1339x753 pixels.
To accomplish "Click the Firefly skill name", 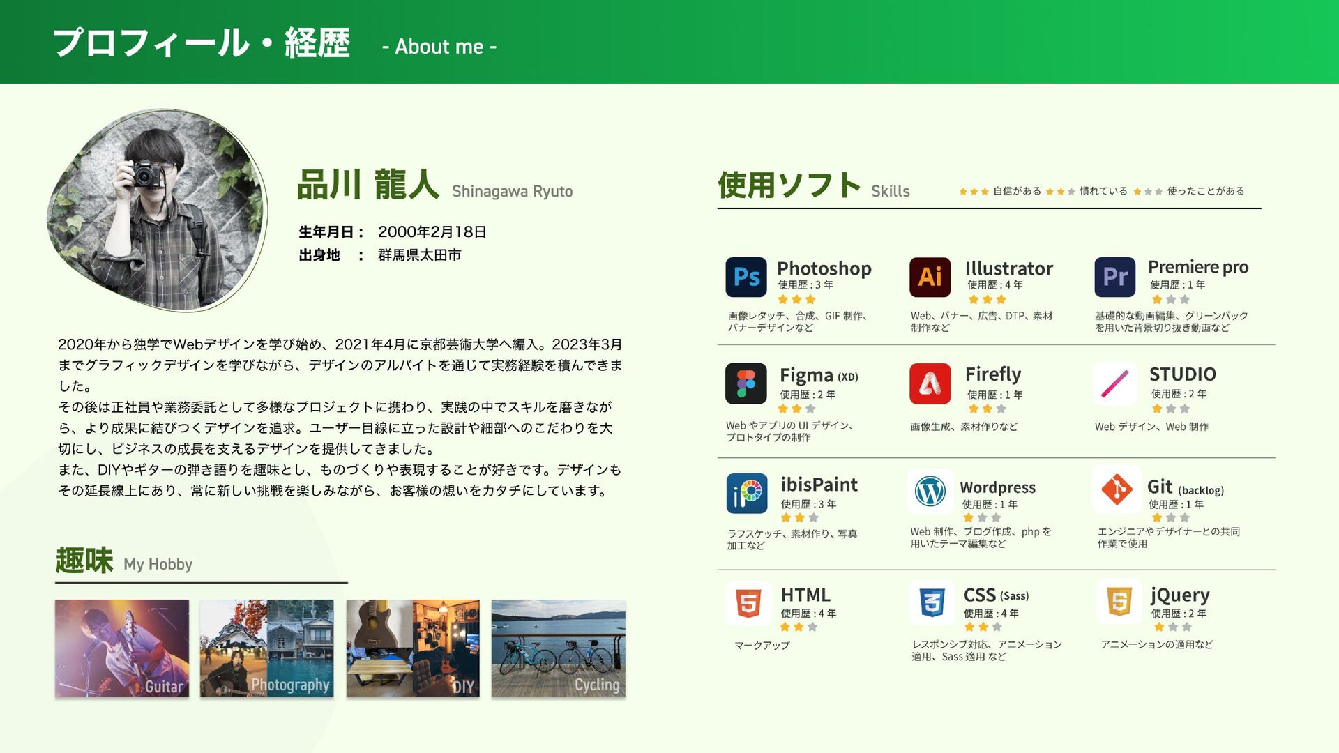I will click(993, 374).
